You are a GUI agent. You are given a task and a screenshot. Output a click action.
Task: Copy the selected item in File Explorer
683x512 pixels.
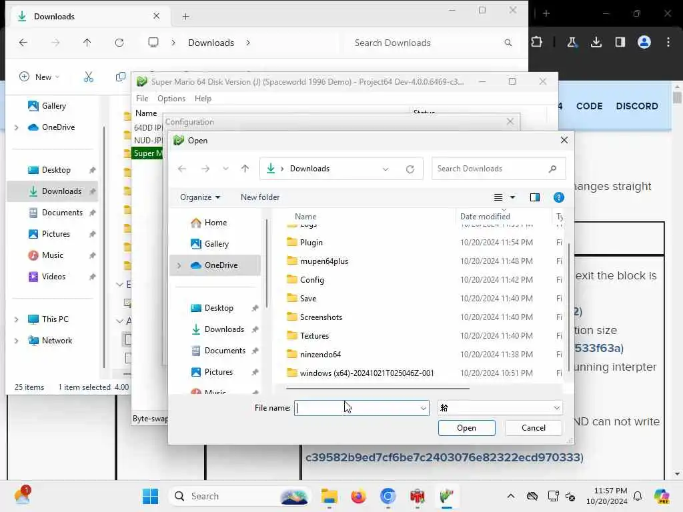[121, 77]
